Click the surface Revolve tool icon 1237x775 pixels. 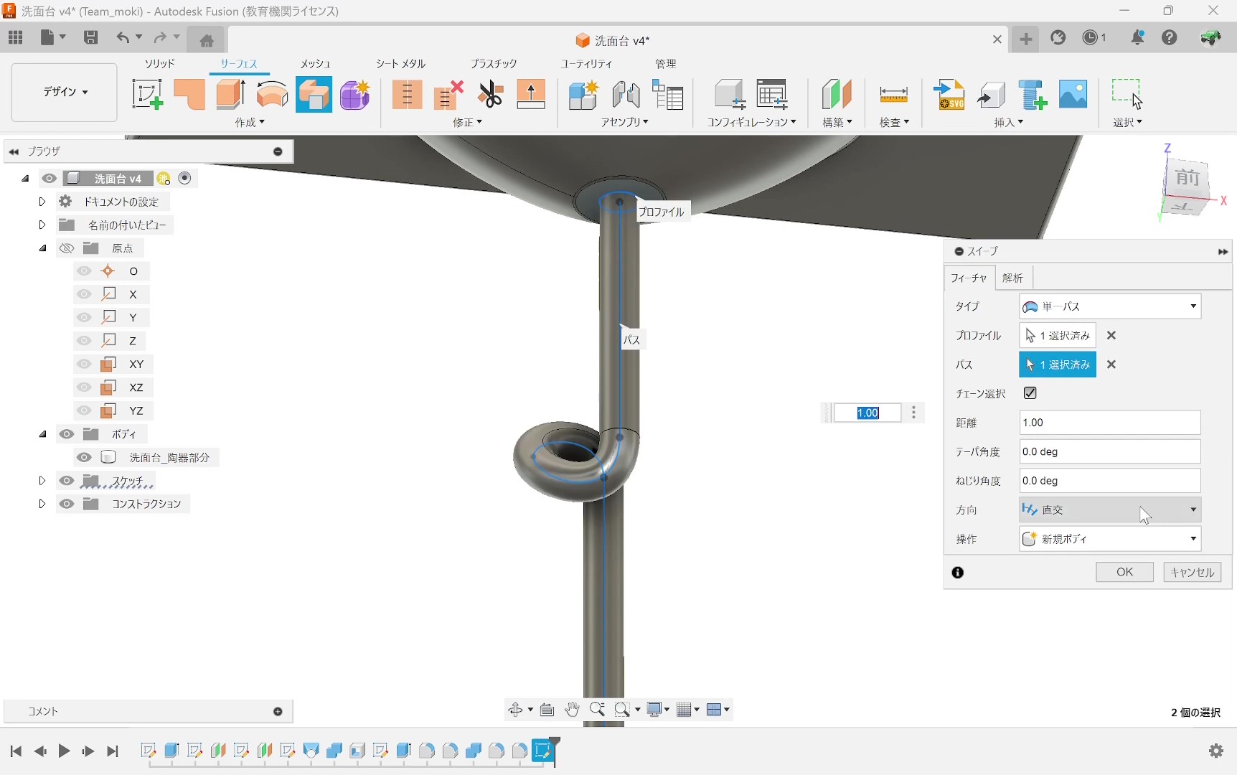point(273,95)
